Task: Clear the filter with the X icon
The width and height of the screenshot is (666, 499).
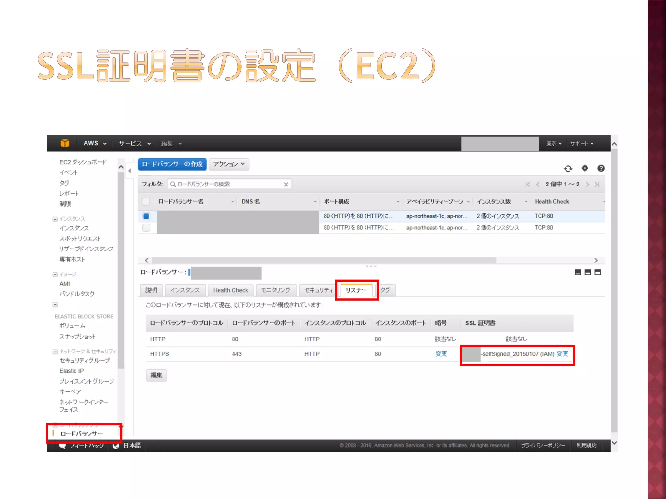Action: pyautogui.click(x=286, y=184)
